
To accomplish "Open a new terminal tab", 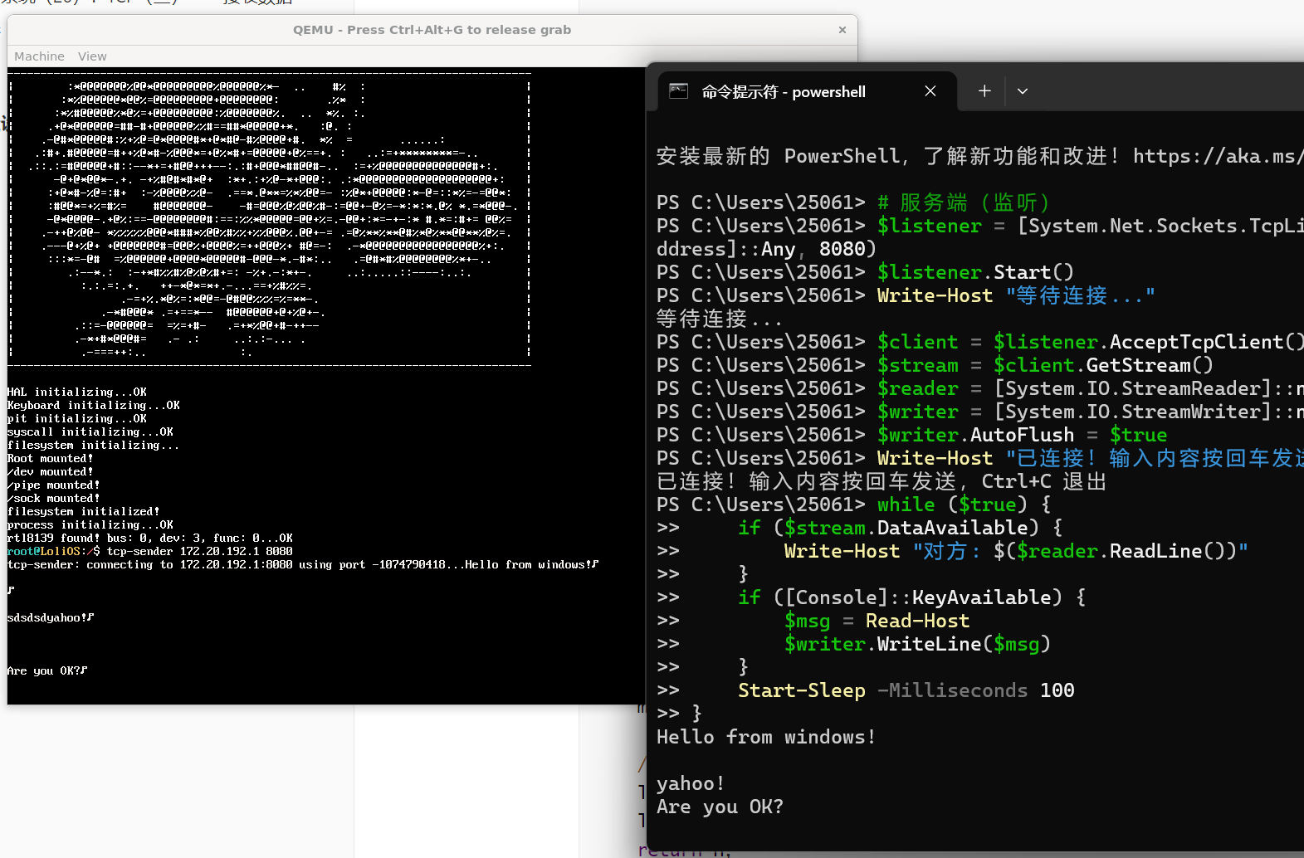I will tap(984, 91).
